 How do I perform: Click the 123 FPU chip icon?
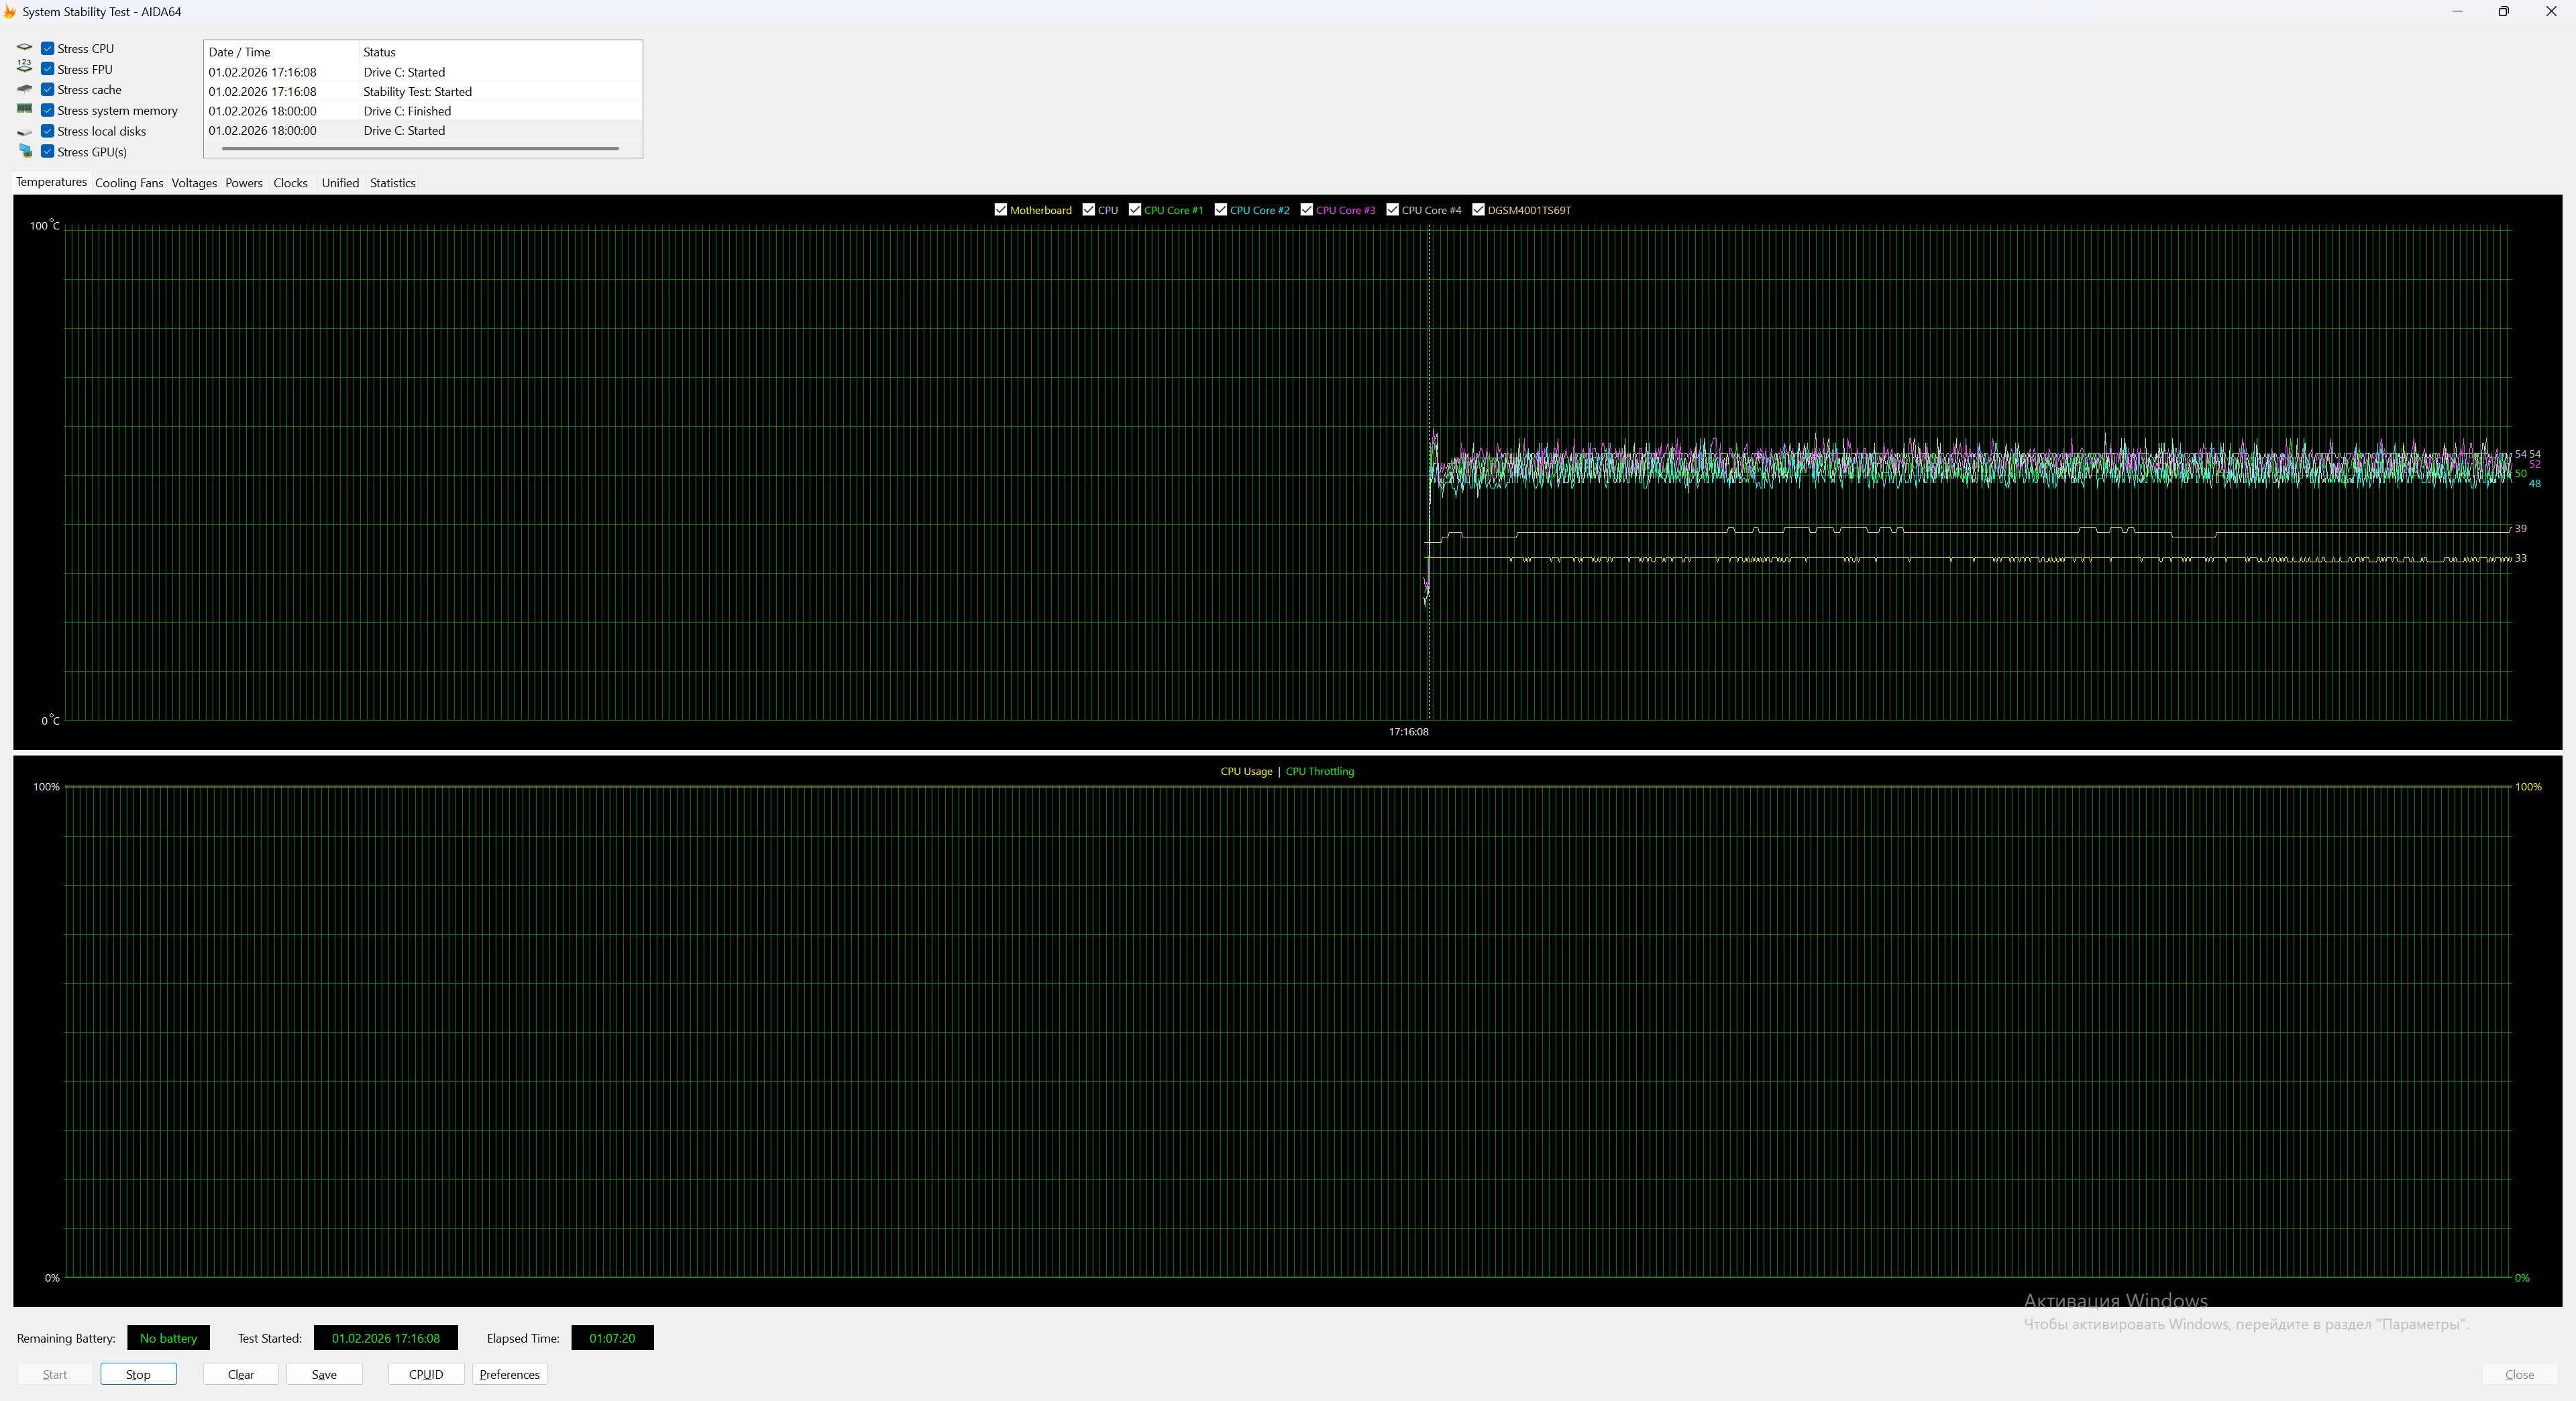pos(25,67)
